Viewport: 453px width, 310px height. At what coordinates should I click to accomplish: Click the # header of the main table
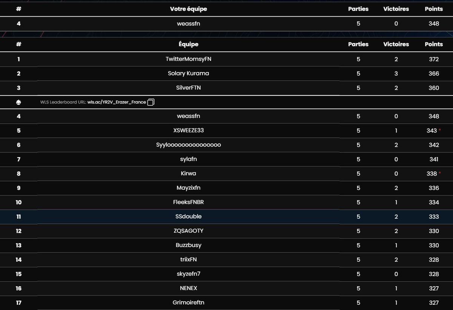pos(18,44)
